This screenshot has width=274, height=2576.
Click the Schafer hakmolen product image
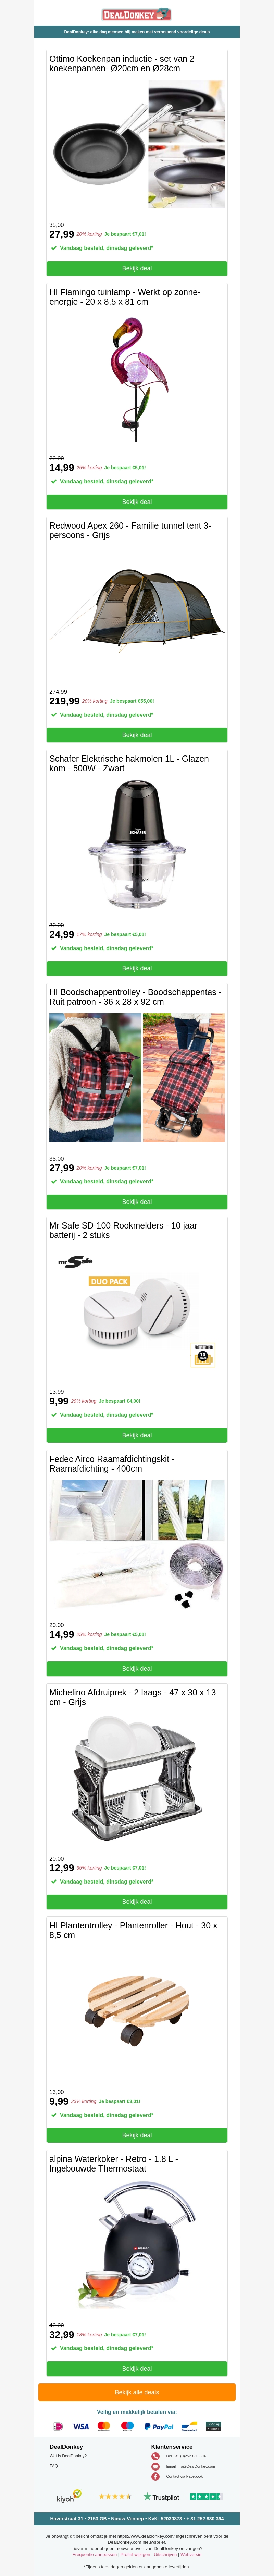tap(137, 845)
